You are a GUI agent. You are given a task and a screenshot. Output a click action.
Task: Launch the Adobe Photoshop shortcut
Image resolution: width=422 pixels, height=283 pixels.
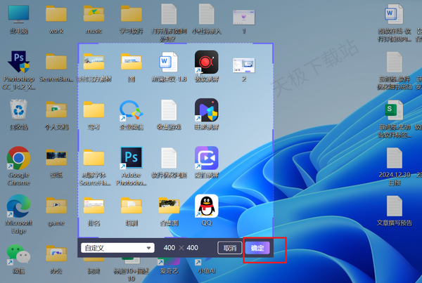click(x=132, y=158)
